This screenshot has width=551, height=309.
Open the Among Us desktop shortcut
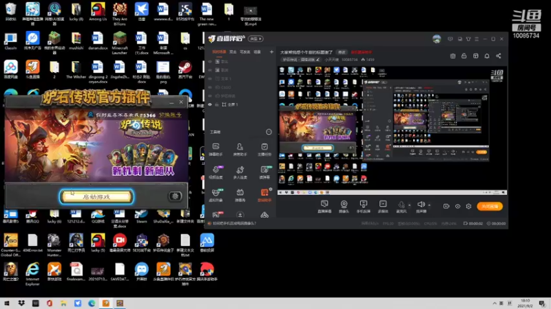pyautogui.click(x=98, y=12)
